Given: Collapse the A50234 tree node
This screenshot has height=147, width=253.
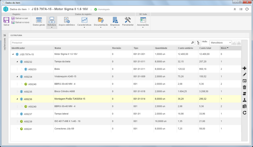Looking at the screenshot, I should pos(17,76).
